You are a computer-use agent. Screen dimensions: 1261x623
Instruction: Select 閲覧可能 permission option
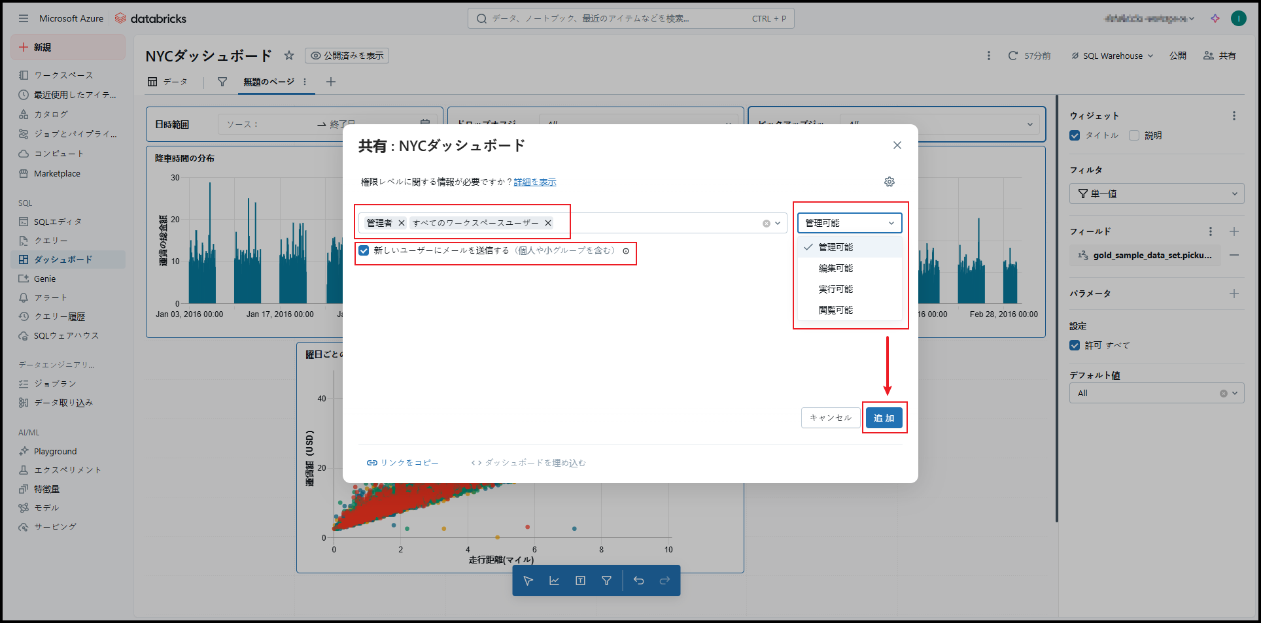(x=850, y=310)
